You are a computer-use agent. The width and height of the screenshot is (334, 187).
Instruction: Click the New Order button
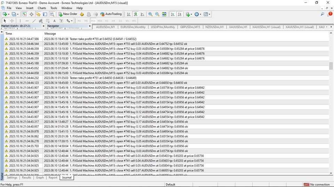pyautogui.click(x=68, y=14)
